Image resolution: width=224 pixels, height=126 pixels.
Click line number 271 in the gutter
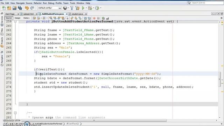(x=8, y=74)
